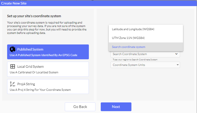Click "Use A Calibrated Or Localized System" text
Screen dimensions: 197x113
coord(34,72)
